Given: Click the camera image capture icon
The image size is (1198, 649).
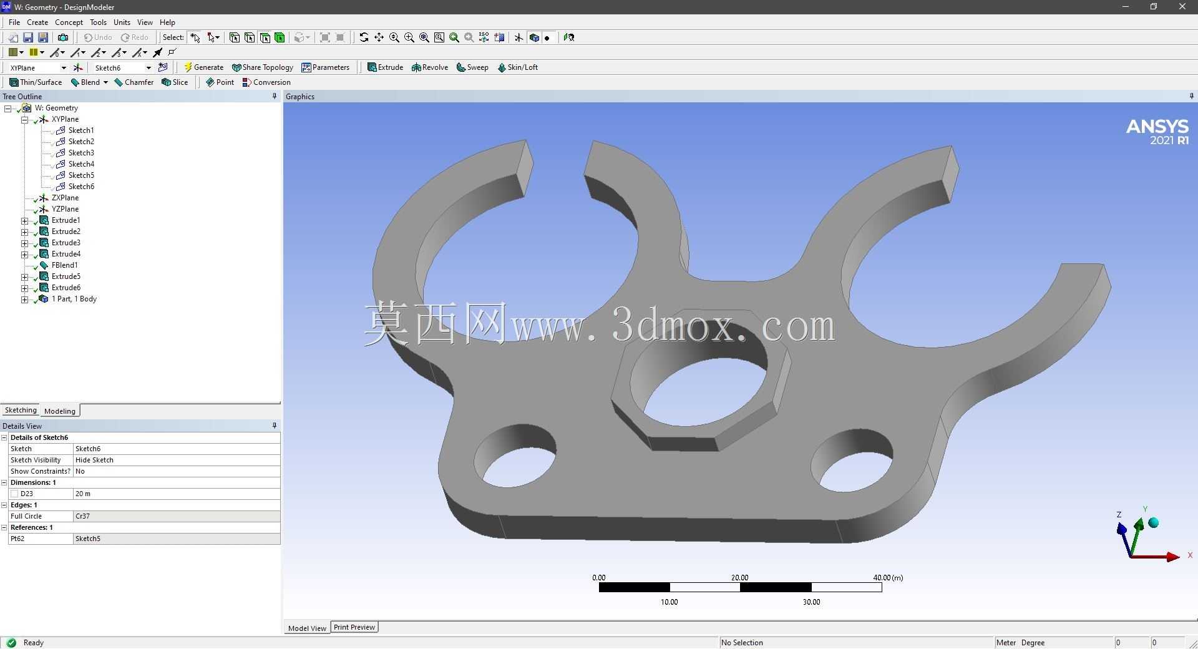Looking at the screenshot, I should pyautogui.click(x=63, y=37).
